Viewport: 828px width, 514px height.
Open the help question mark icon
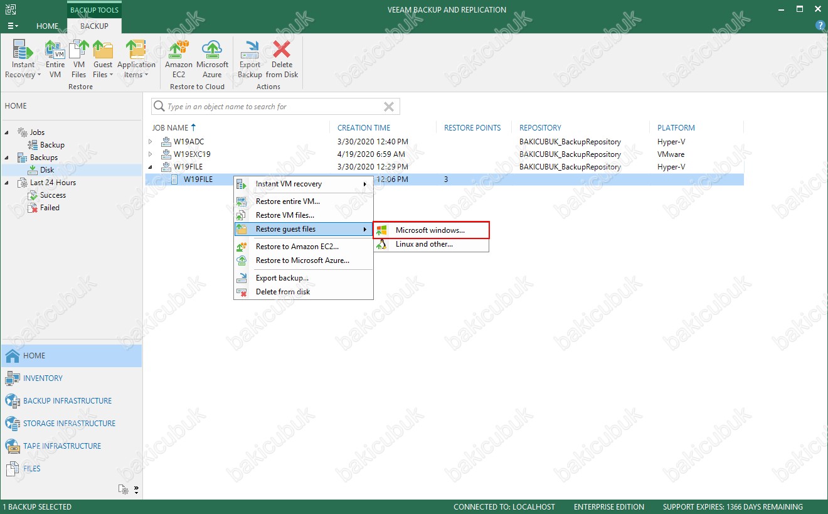[820, 26]
